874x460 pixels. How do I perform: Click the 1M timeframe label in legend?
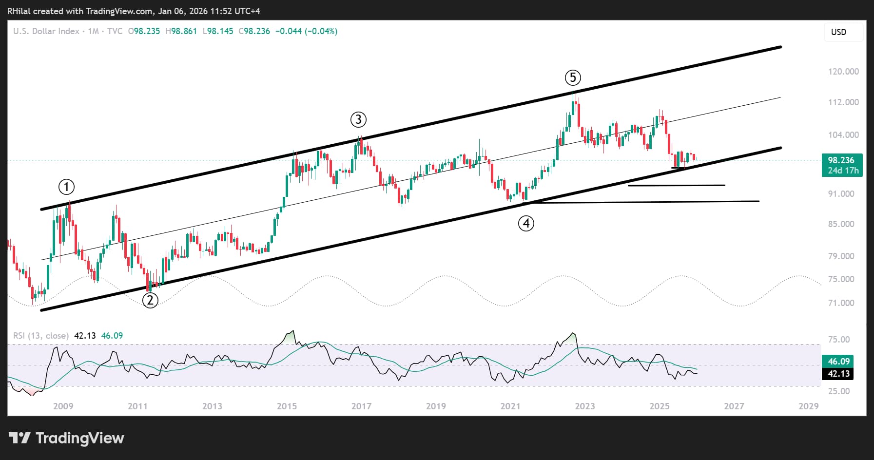[x=93, y=31]
